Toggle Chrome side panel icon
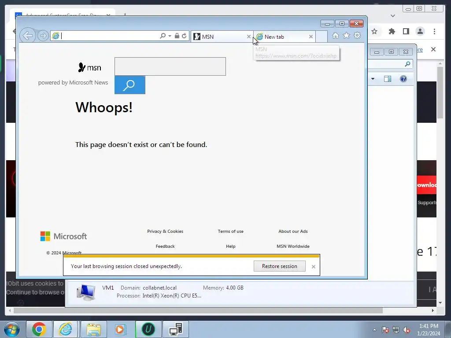 coord(406,31)
